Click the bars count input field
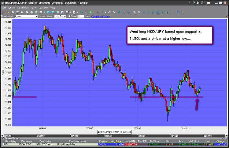The height and width of the screenshot is (148, 229). tap(81, 16)
